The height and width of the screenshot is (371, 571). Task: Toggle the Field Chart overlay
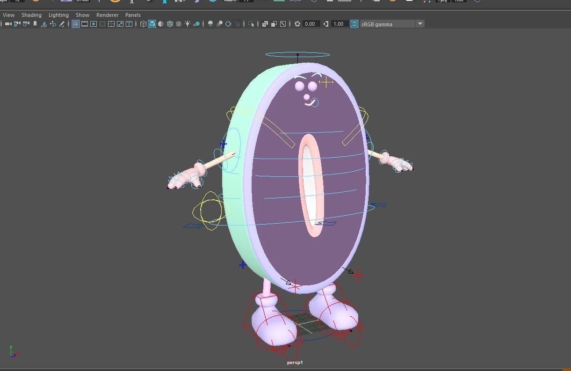(111, 24)
